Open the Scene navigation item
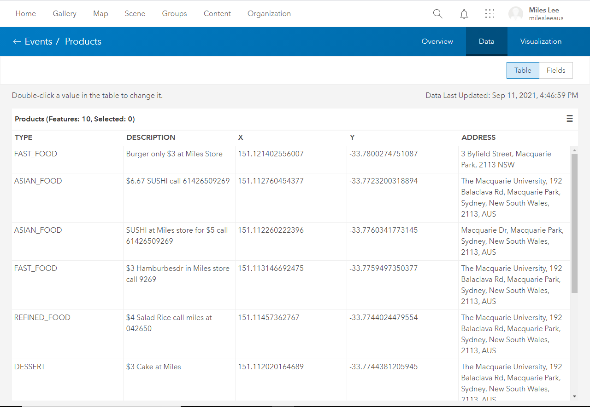 [135, 14]
